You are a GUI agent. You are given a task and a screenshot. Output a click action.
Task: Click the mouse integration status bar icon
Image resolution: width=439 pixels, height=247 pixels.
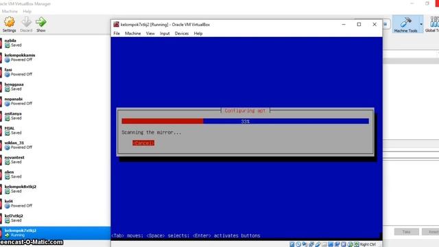(350, 244)
